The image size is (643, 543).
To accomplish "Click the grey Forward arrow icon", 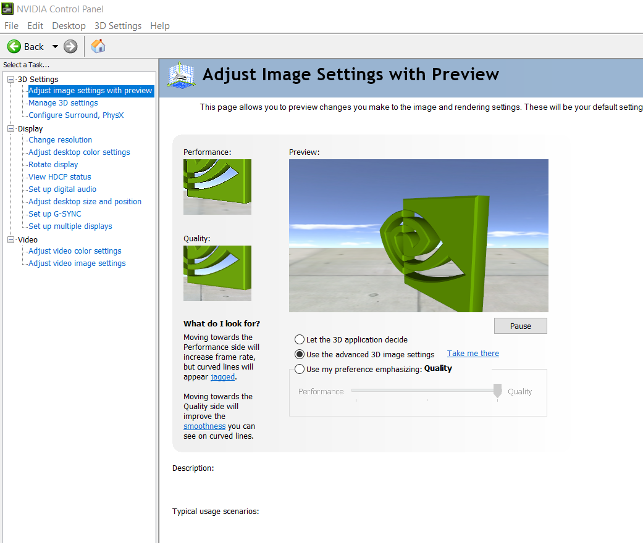I will (x=70, y=46).
